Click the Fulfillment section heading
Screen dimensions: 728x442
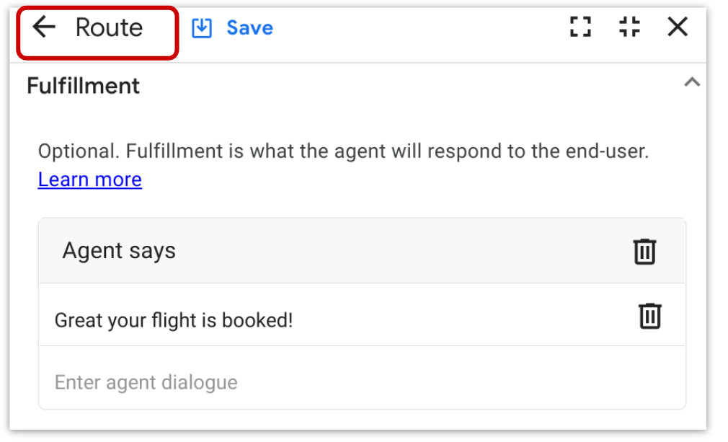pyautogui.click(x=83, y=86)
